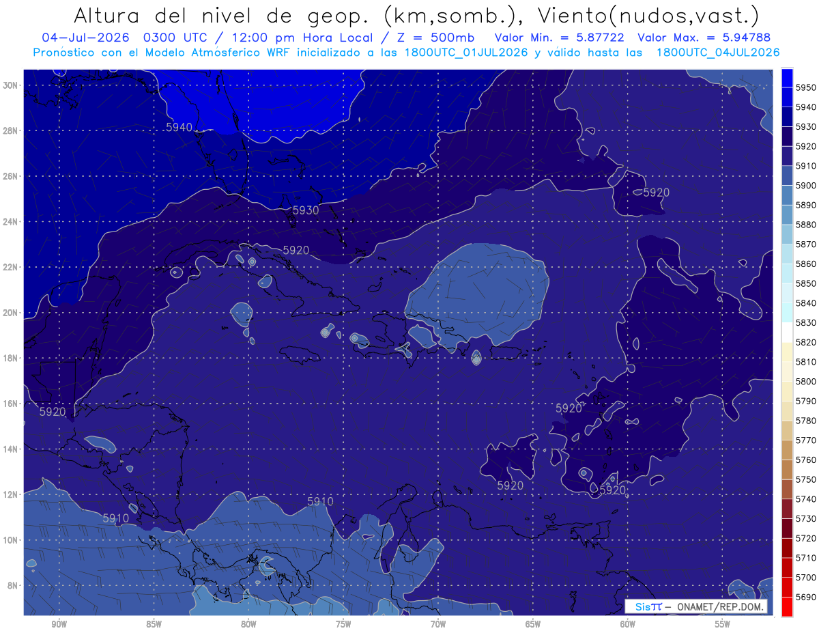The width and height of the screenshot is (819, 633).
Task: Click the 14N latitude axis label
Action: click(10, 449)
